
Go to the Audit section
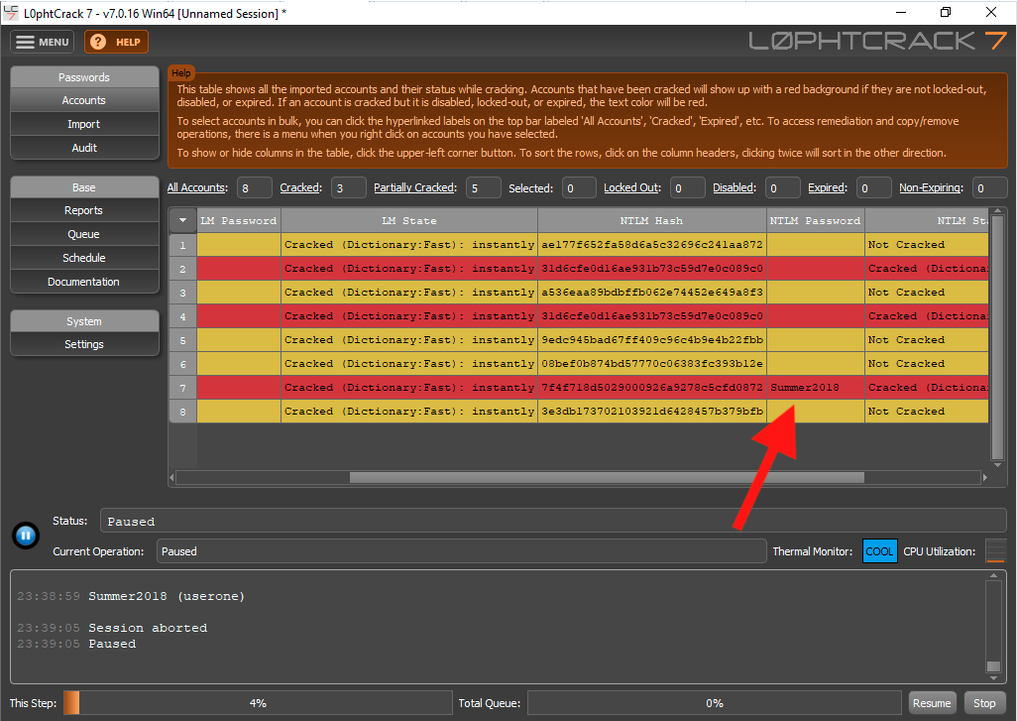[x=84, y=148]
